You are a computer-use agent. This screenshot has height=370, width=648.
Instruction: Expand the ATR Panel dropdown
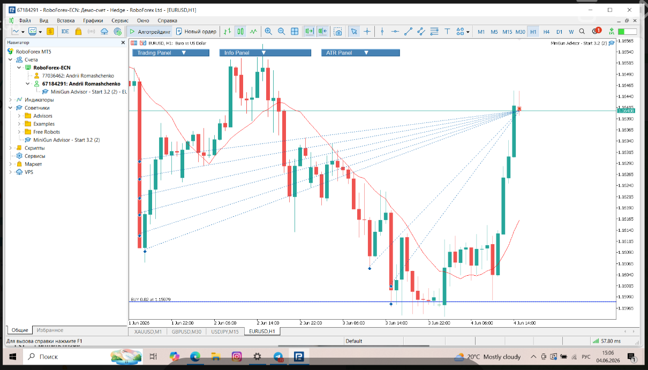[x=366, y=52]
